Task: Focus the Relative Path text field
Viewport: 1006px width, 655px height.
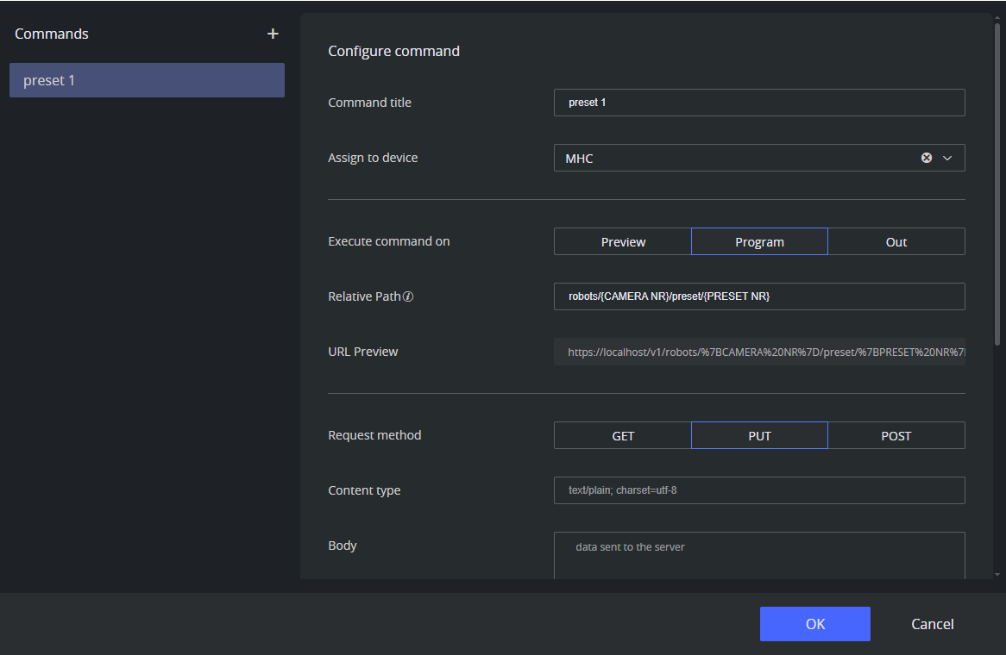Action: 759,296
